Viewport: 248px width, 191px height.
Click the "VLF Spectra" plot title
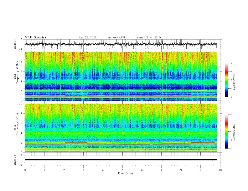(35, 37)
